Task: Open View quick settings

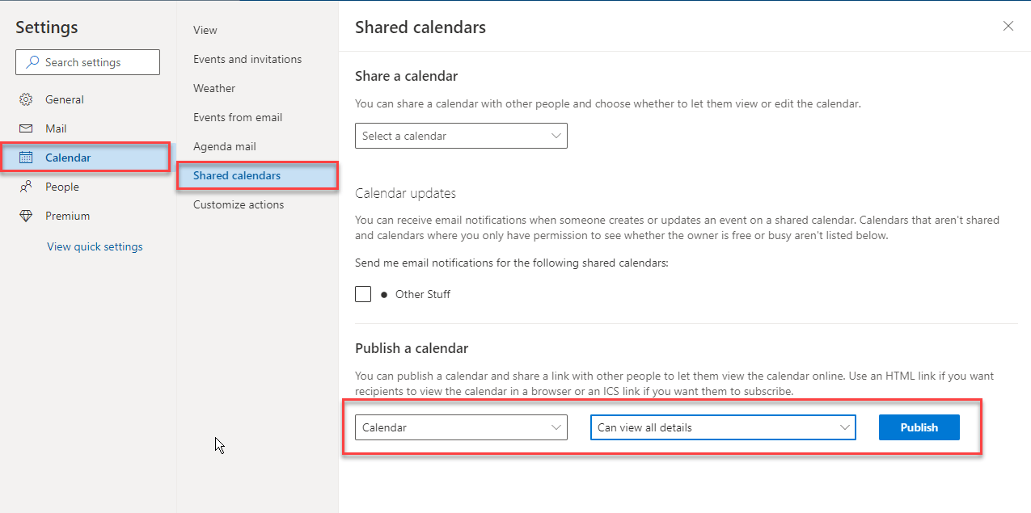Action: [x=94, y=246]
